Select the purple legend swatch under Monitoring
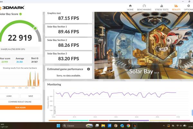The image size is (193, 129). (x=139, y=121)
